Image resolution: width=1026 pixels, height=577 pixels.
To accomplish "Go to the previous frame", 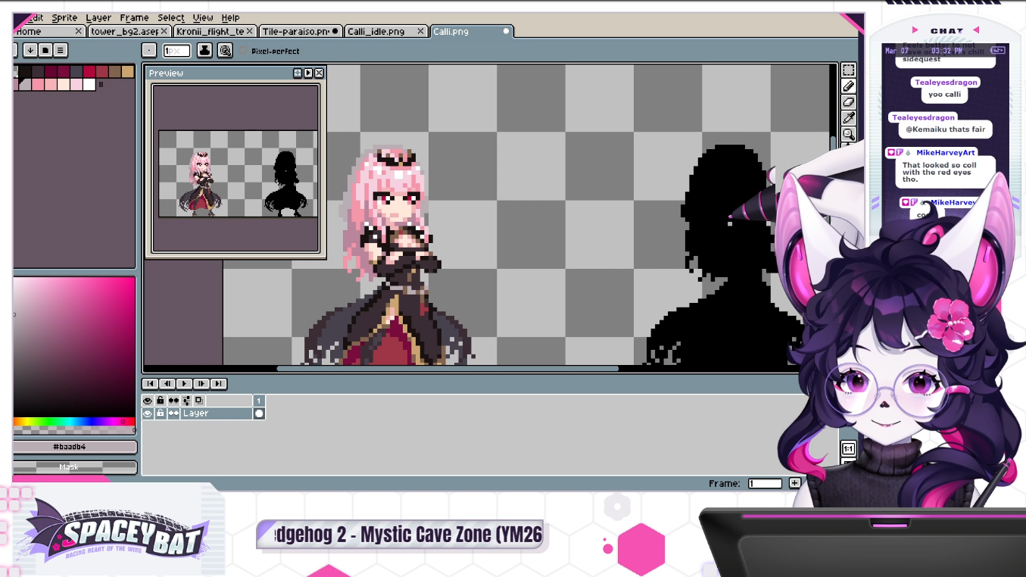I will [167, 384].
